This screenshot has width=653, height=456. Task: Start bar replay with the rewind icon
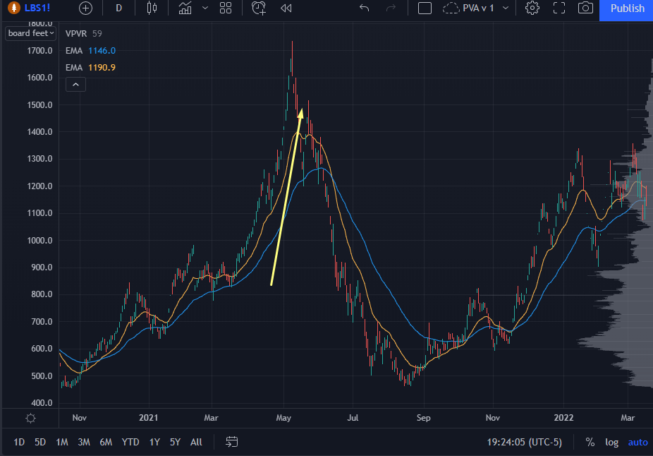pos(286,8)
